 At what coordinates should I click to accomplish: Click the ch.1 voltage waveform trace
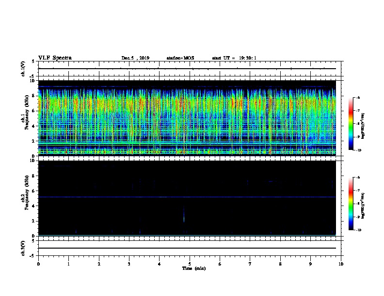(187, 69)
